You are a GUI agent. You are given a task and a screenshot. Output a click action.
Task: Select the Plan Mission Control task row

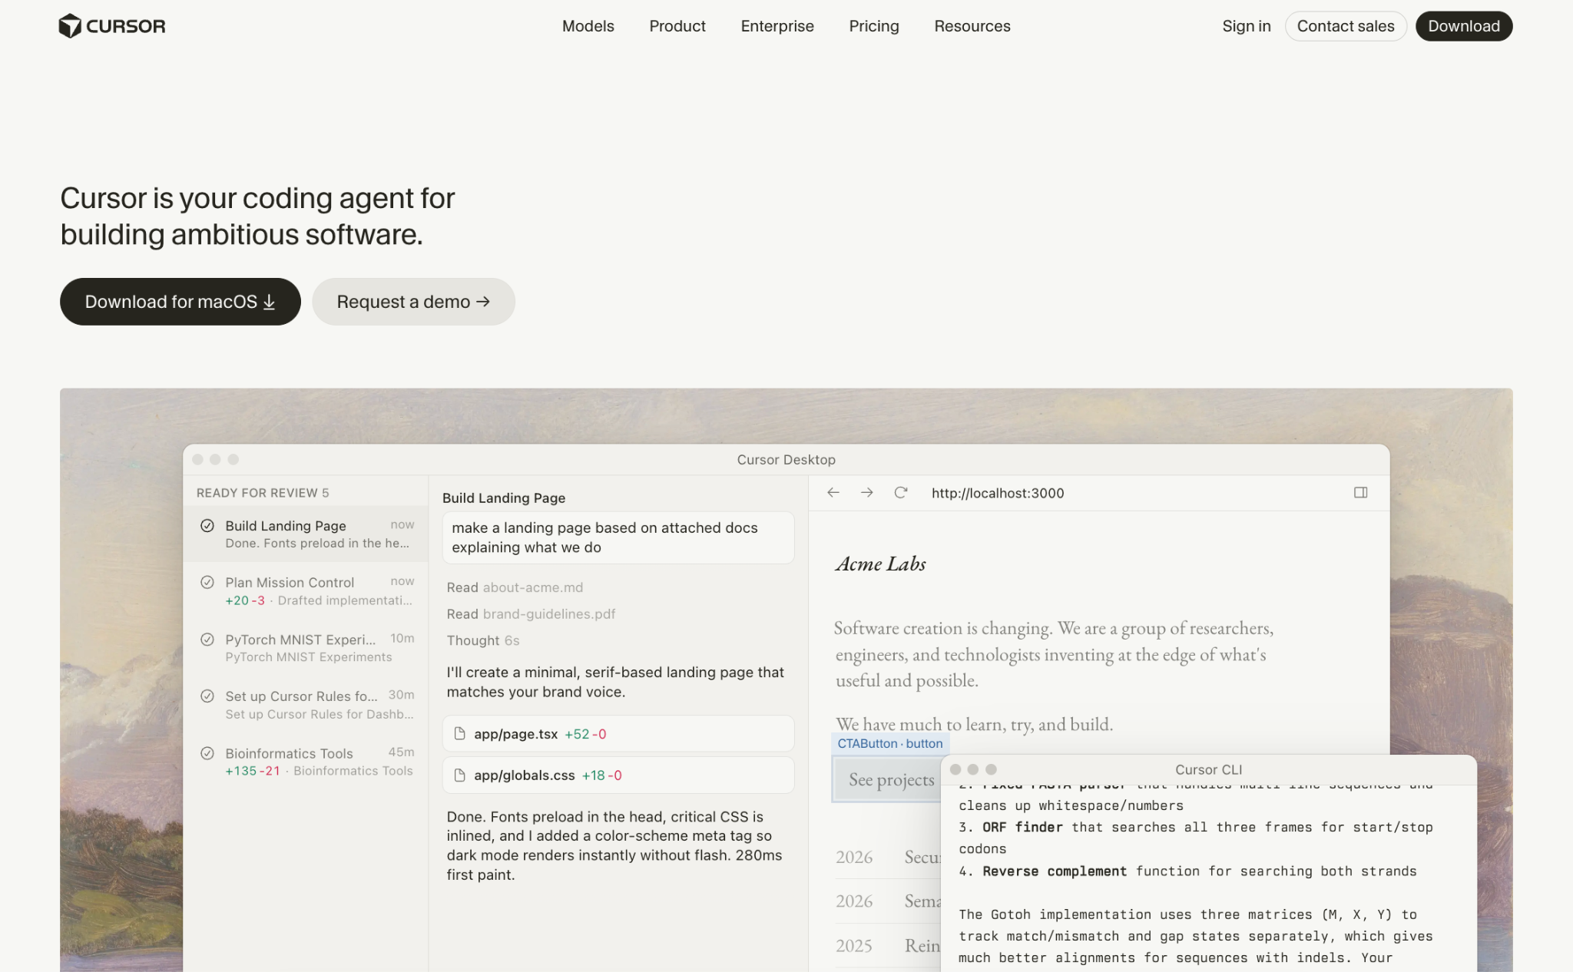pyautogui.click(x=306, y=591)
